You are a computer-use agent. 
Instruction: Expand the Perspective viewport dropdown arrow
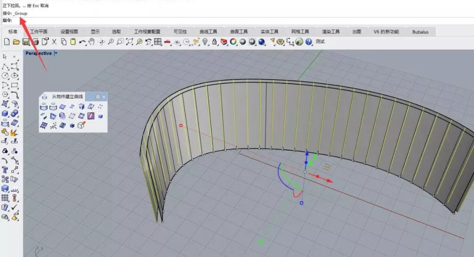pyautogui.click(x=56, y=53)
